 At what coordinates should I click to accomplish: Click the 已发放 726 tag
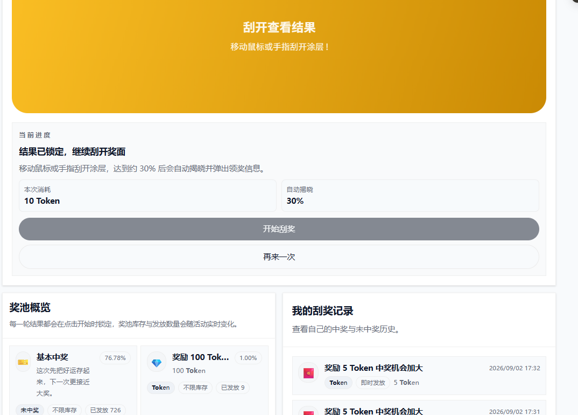(105, 410)
